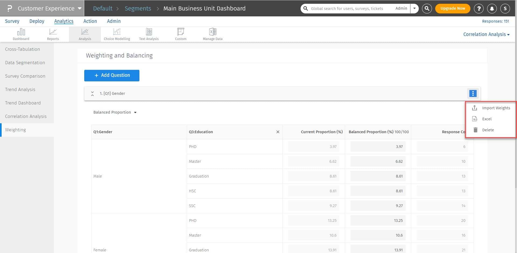Click the Upgrade Now button
This screenshot has width=517, height=253.
452,9
